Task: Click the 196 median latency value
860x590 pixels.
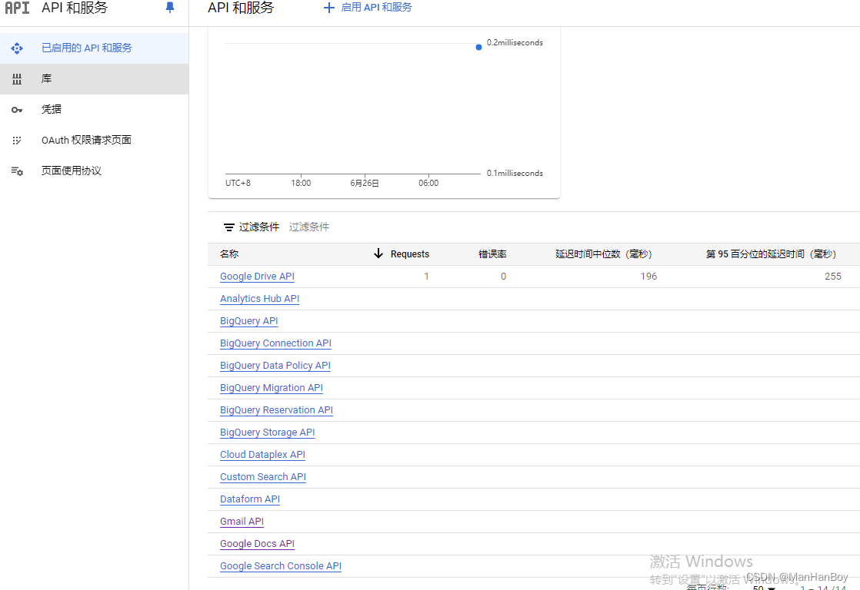Action: coord(648,276)
